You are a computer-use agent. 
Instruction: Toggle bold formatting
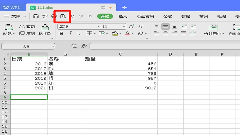(61, 33)
